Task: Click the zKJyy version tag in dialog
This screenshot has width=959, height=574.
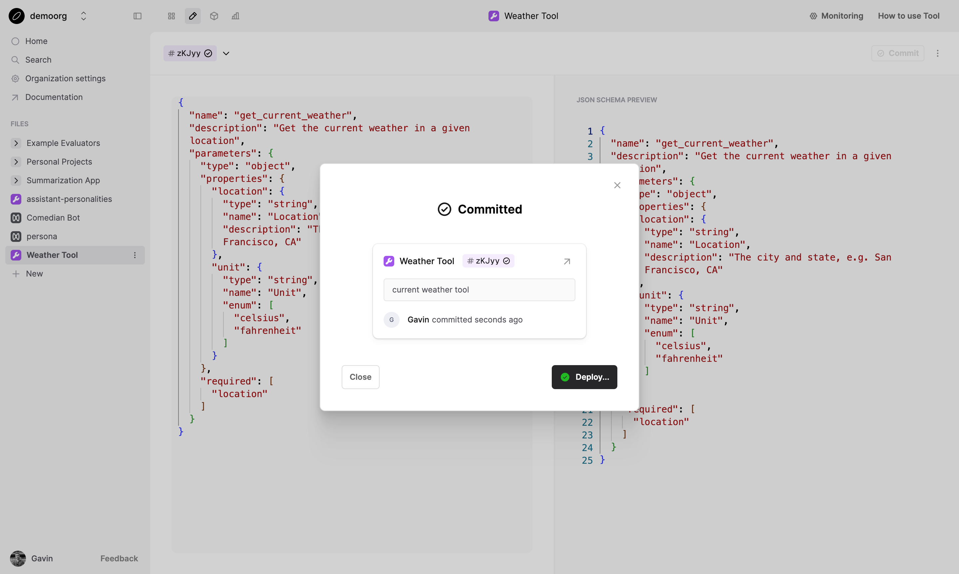Action: pos(488,261)
